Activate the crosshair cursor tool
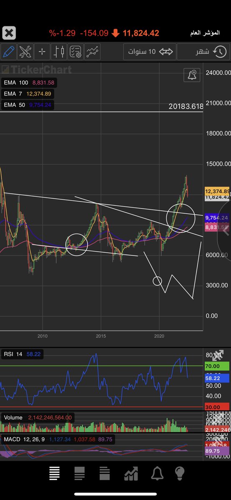The image size is (231, 500). [42, 52]
